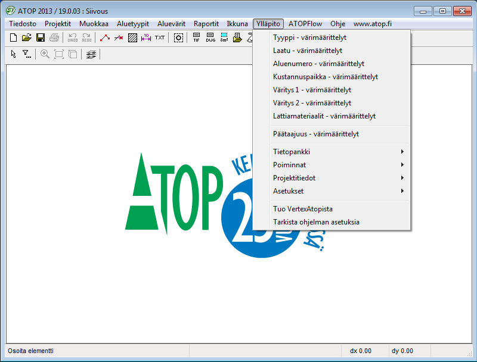Click the zoom to extents icon
The image size is (477, 362).
[58, 54]
